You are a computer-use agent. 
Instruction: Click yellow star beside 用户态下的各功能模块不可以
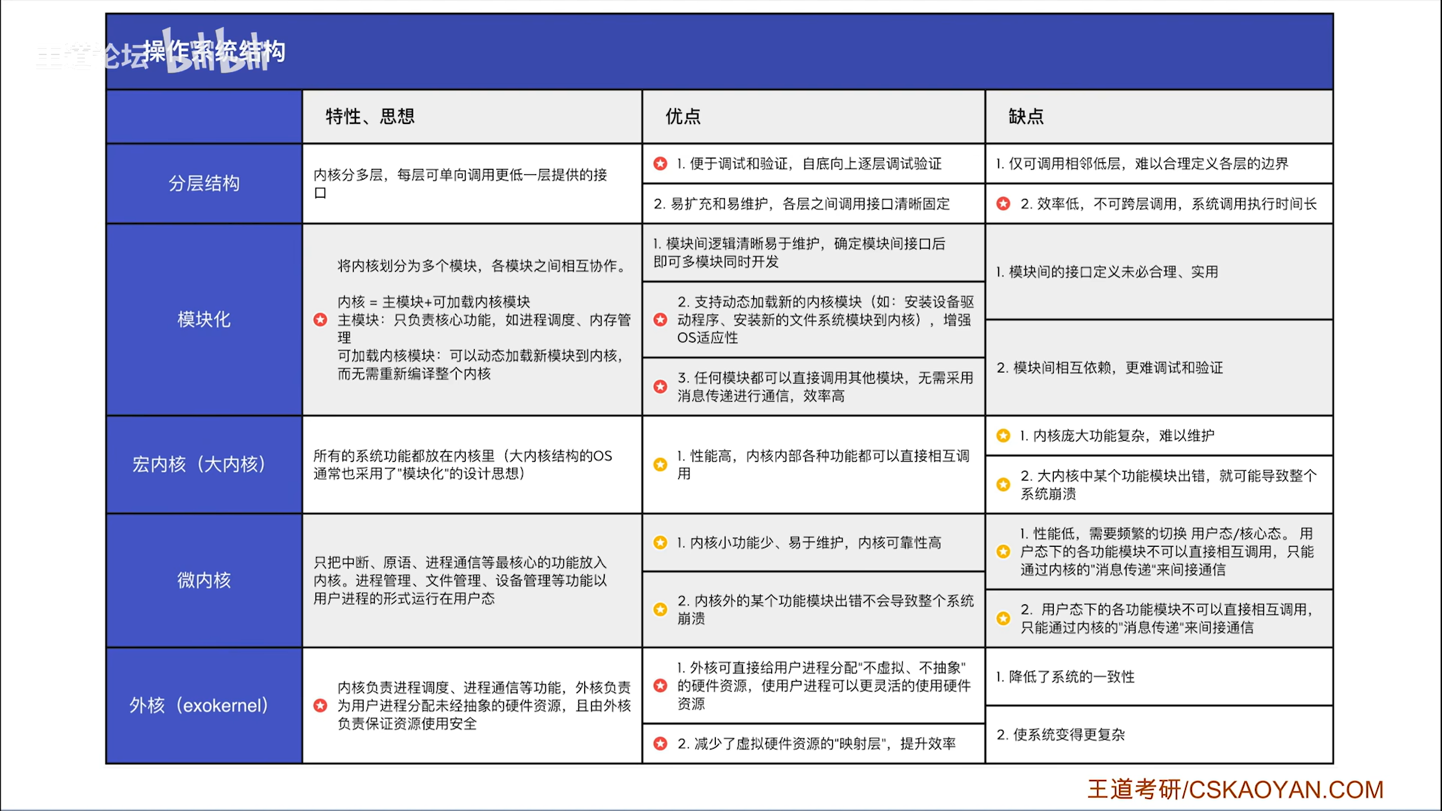click(1003, 618)
